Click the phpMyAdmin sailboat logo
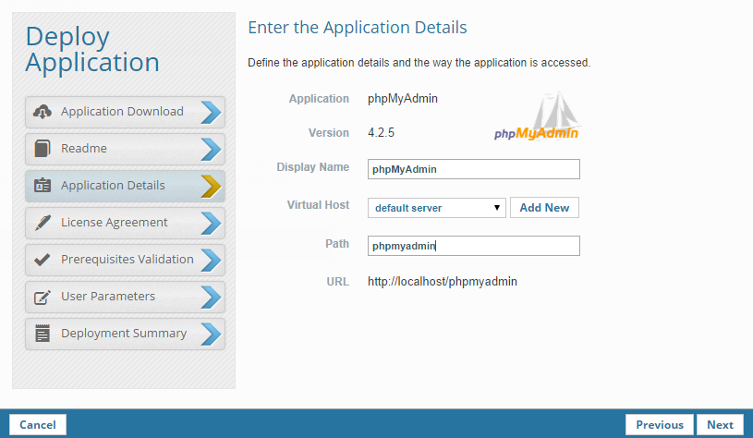Screen dimensions: 753x438 click(x=538, y=118)
